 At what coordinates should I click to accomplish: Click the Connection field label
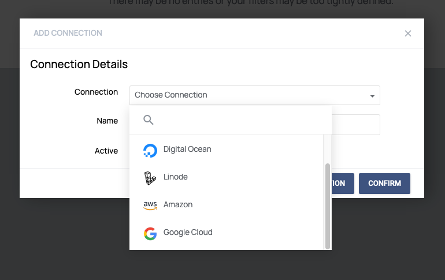pyautogui.click(x=96, y=92)
